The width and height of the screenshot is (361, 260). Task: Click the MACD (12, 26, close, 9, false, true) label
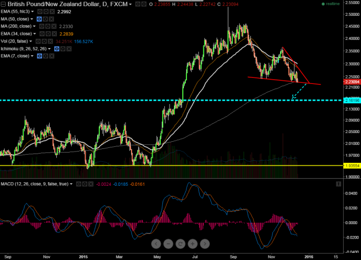coord(34,184)
